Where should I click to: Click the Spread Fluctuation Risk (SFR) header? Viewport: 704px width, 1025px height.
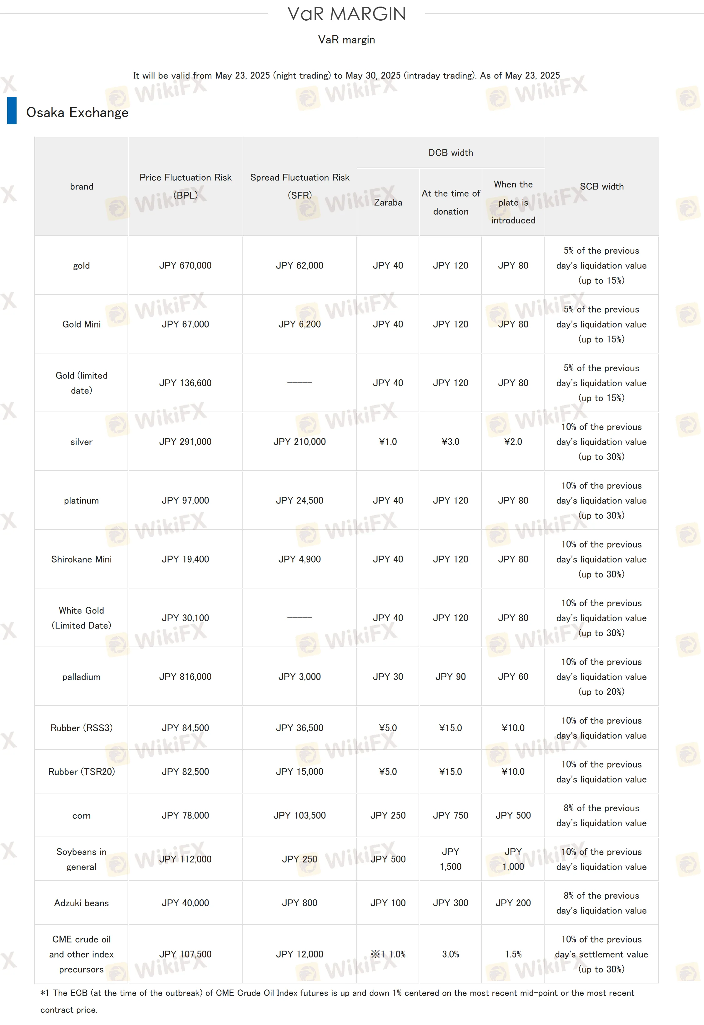(x=299, y=186)
